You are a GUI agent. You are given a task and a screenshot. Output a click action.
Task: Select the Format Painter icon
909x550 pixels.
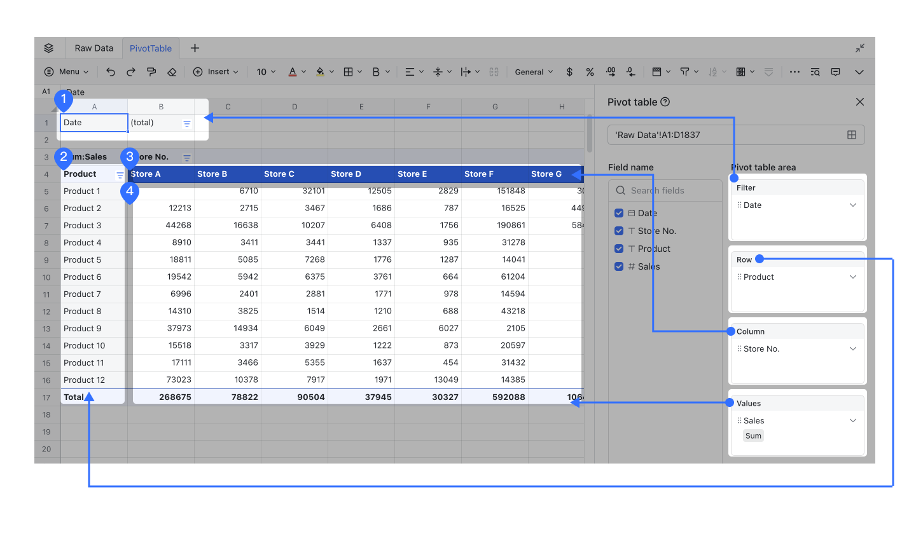(x=151, y=71)
